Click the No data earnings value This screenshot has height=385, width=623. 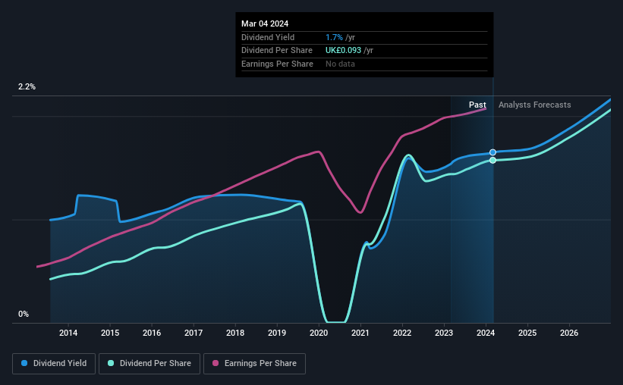pos(340,64)
